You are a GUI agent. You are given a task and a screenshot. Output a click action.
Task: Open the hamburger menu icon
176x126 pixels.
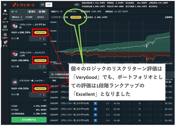(x=5, y=5)
